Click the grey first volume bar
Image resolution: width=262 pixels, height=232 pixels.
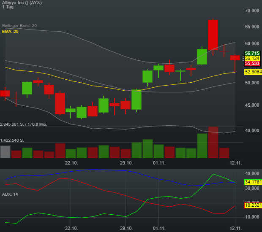(x=5, y=152)
